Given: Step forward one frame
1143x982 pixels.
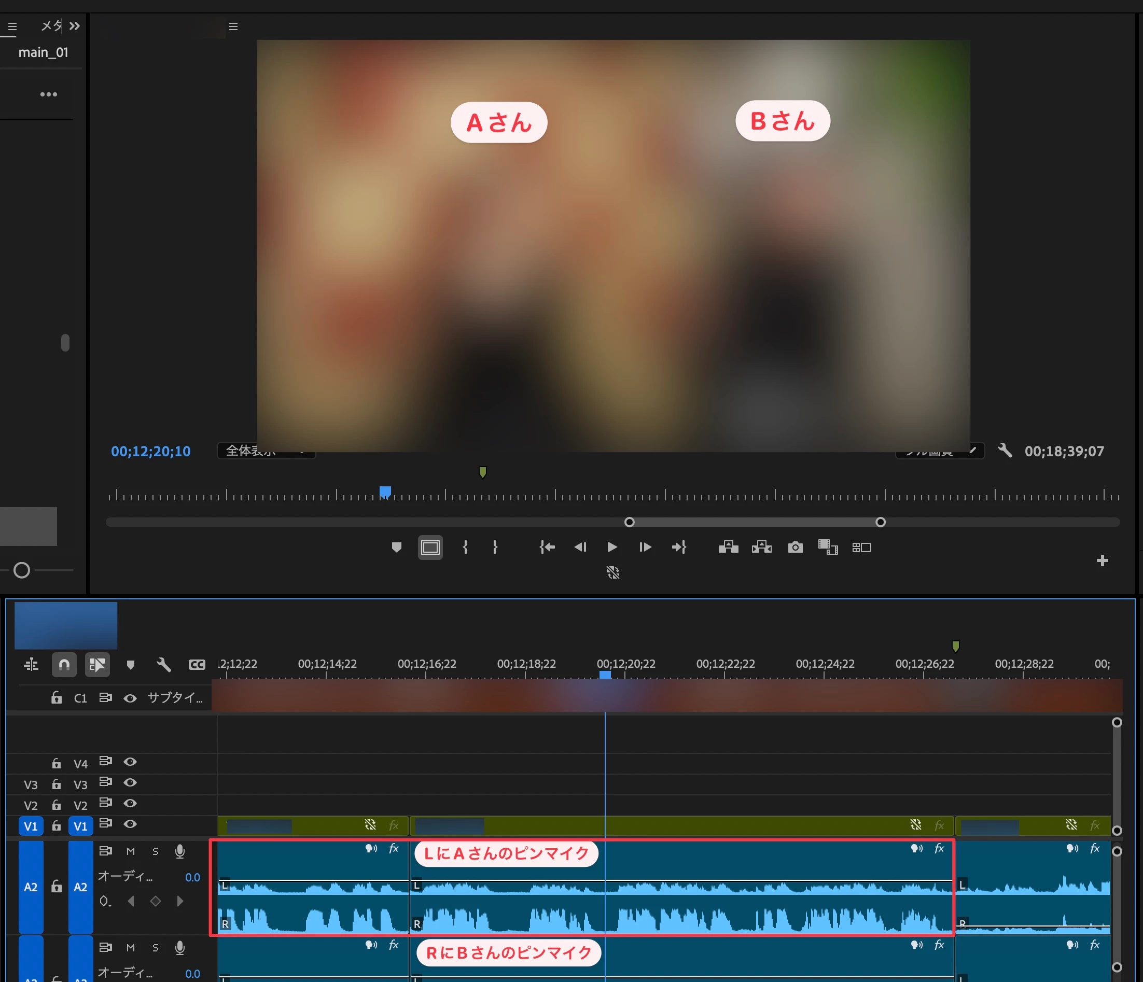Looking at the screenshot, I should (645, 548).
